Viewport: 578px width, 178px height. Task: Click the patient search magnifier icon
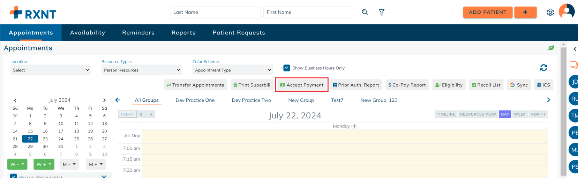click(365, 12)
